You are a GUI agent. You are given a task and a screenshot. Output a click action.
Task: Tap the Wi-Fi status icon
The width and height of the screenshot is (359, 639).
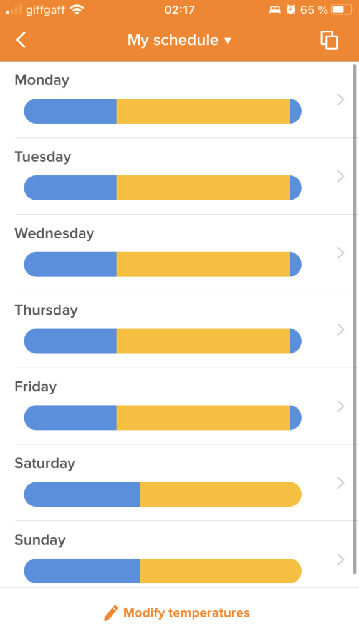pos(77,9)
